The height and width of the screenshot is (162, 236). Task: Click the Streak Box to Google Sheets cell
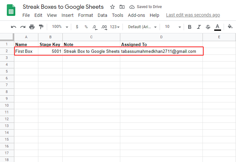91,51
